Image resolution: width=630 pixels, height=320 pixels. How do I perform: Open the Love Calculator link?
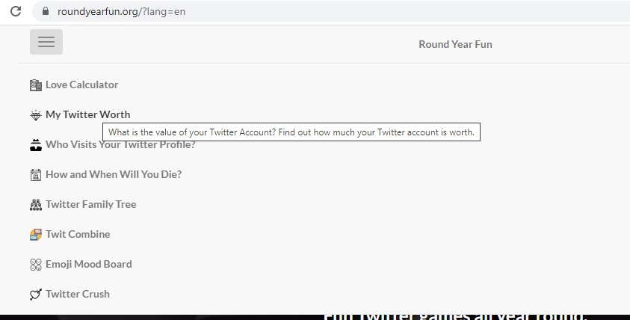(82, 84)
